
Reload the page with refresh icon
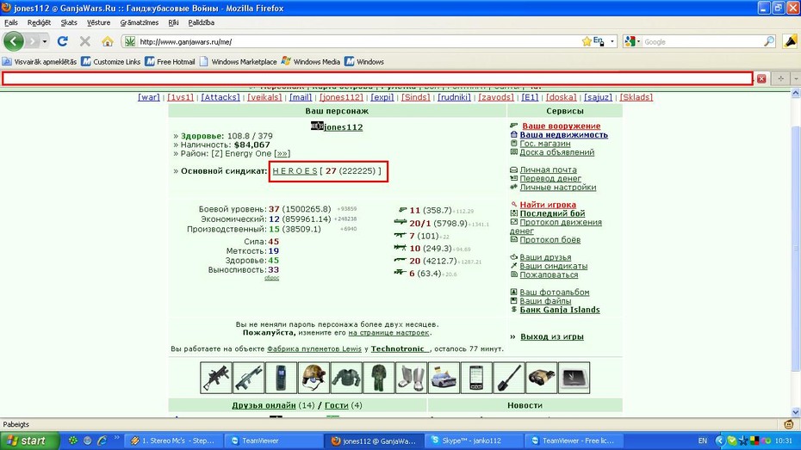(62, 41)
